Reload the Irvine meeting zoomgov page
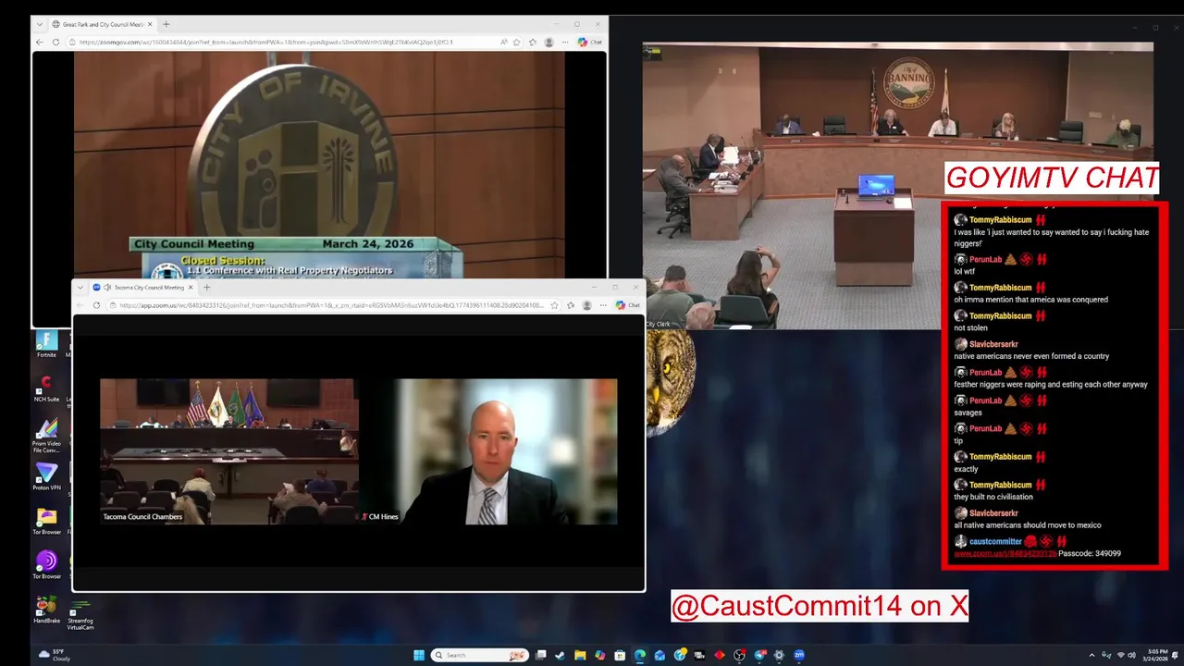This screenshot has width=1184, height=666. point(55,42)
